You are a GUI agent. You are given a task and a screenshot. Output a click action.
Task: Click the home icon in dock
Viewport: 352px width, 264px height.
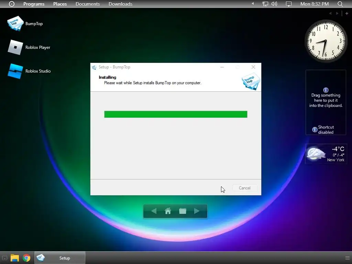[x=168, y=211]
